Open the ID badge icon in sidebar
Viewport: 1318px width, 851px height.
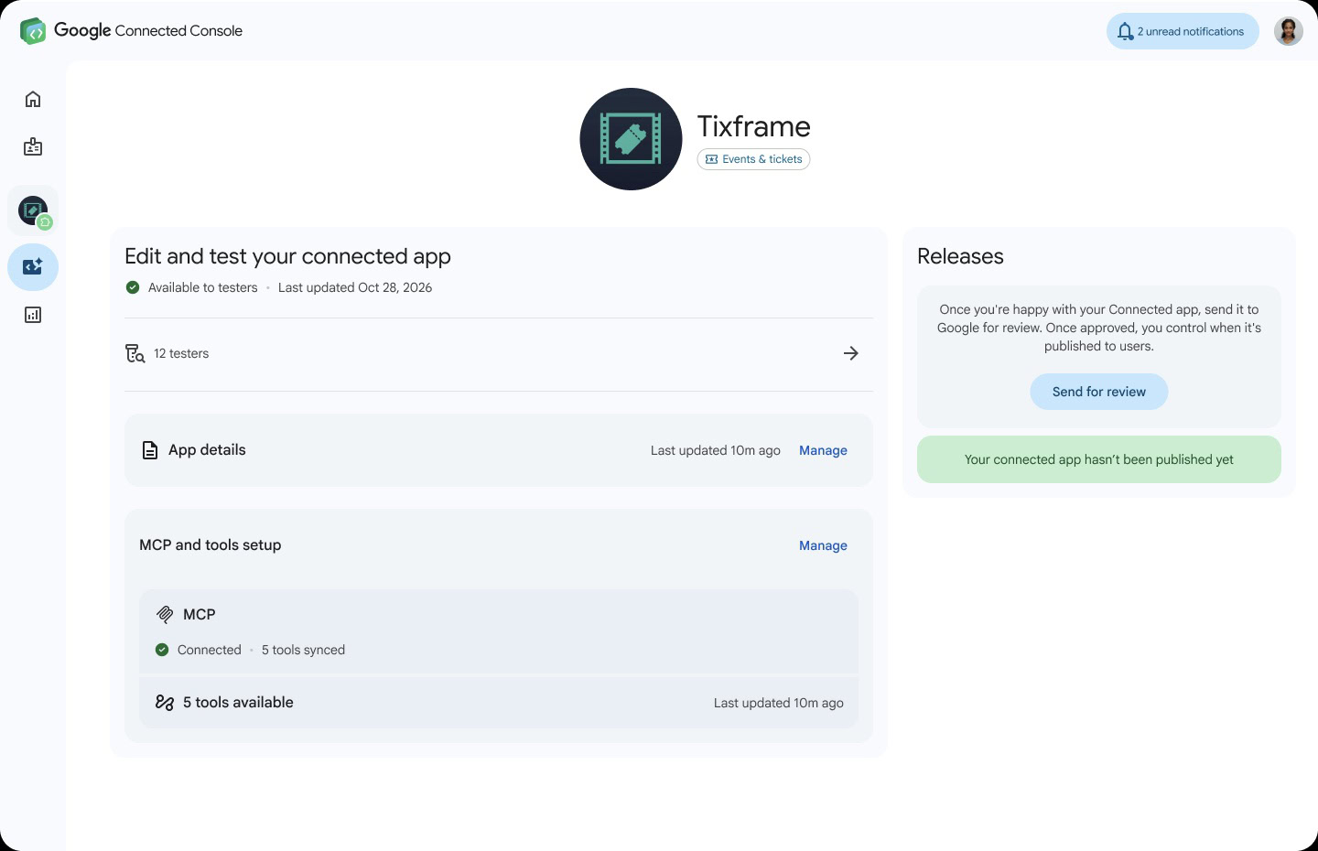pos(33,146)
